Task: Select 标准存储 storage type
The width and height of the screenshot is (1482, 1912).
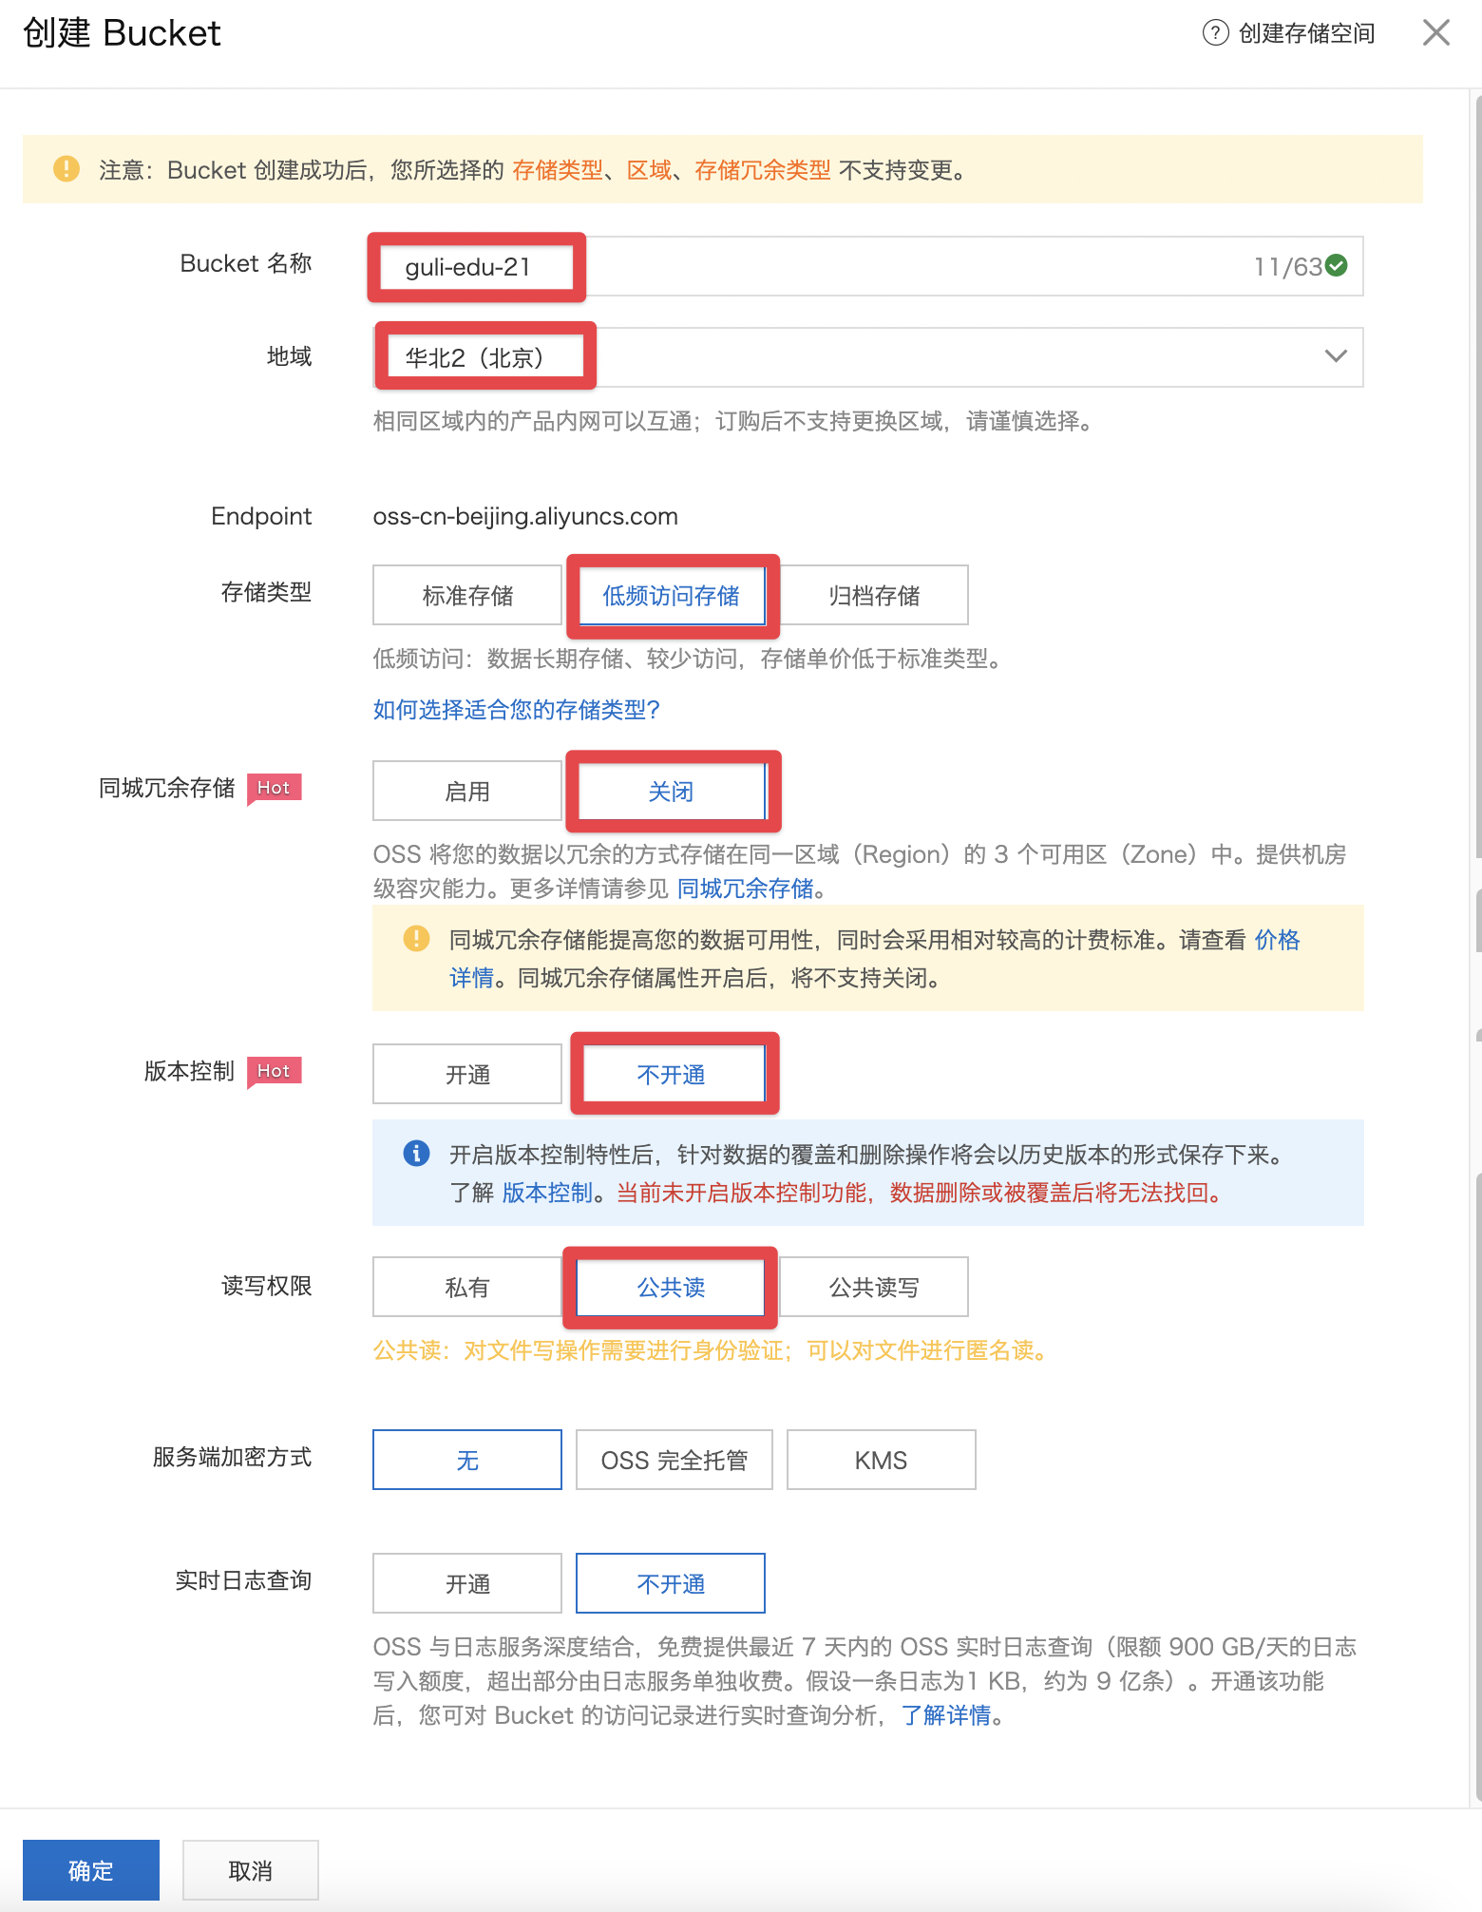Action: (x=467, y=596)
